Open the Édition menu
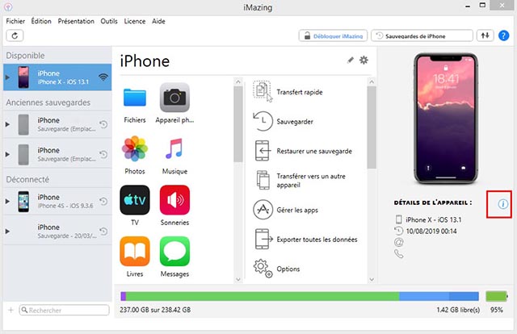Screen dimensions: 517x334 [41, 21]
